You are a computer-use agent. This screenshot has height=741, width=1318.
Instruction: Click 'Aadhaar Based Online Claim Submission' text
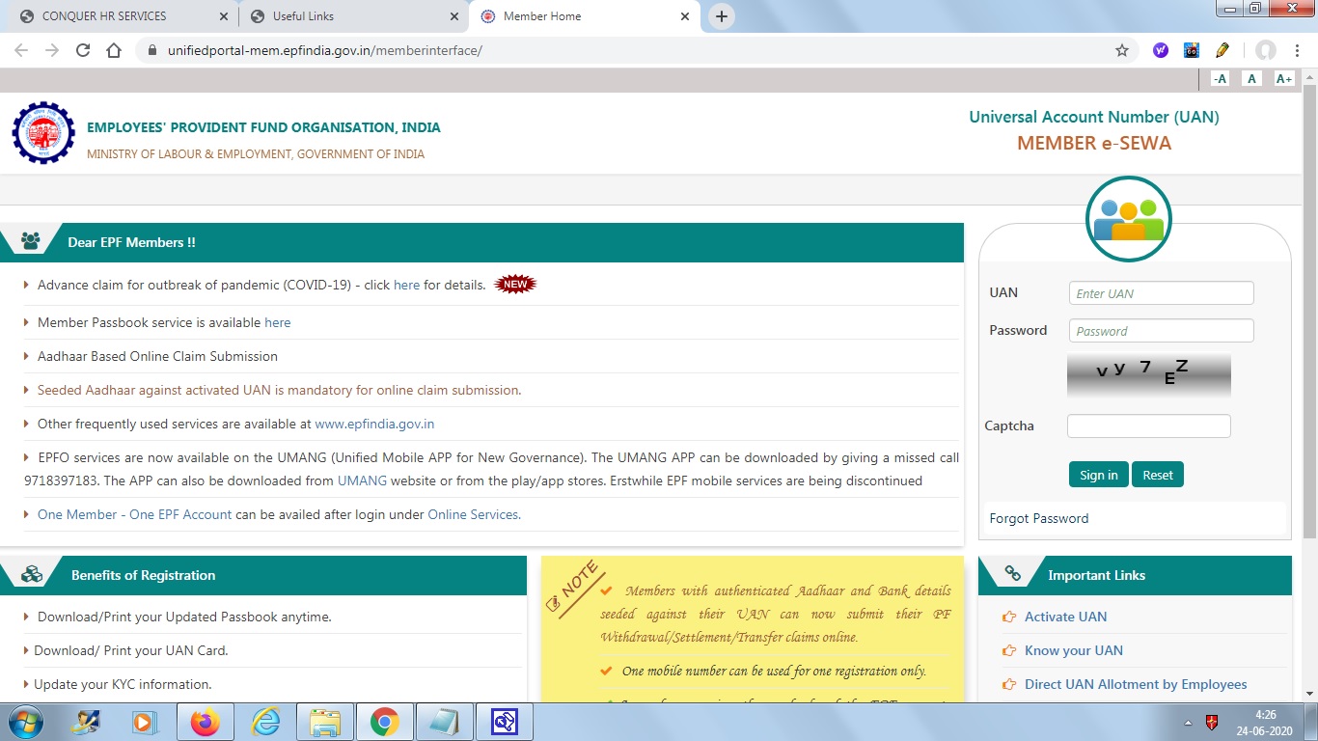pyautogui.click(x=157, y=356)
